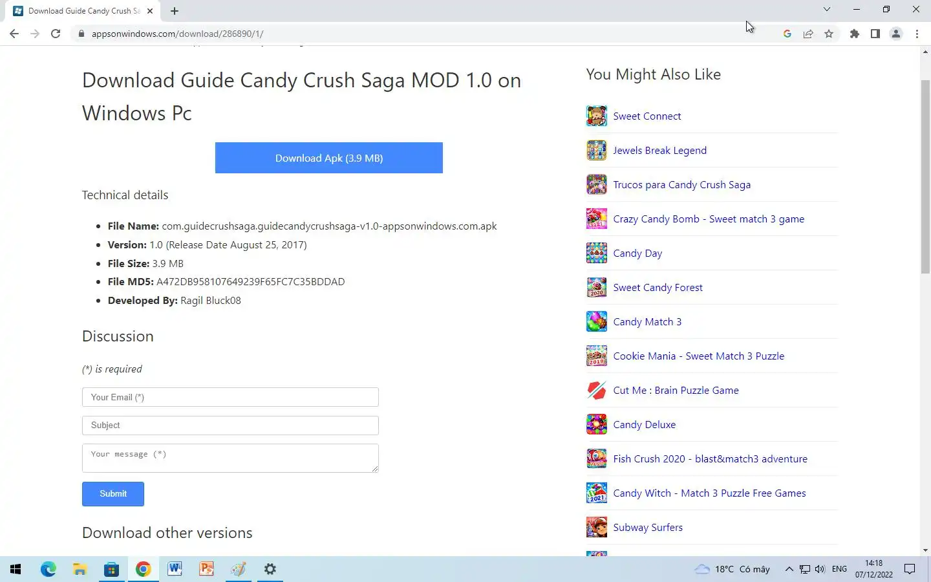
Task: Open the notification center
Action: tap(910, 569)
